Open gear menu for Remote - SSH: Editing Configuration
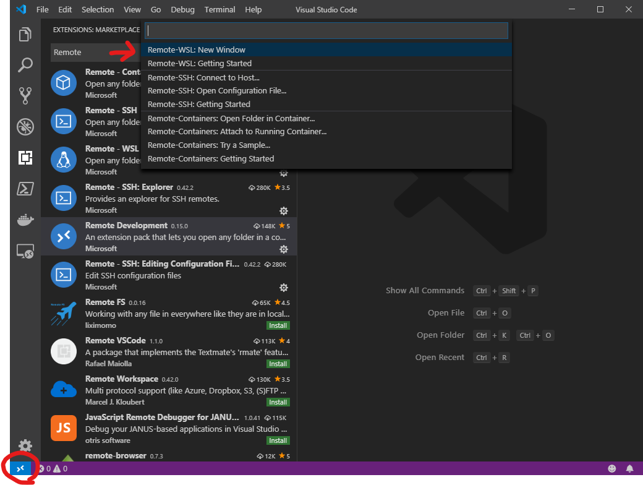This screenshot has height=485, width=643. tap(284, 288)
